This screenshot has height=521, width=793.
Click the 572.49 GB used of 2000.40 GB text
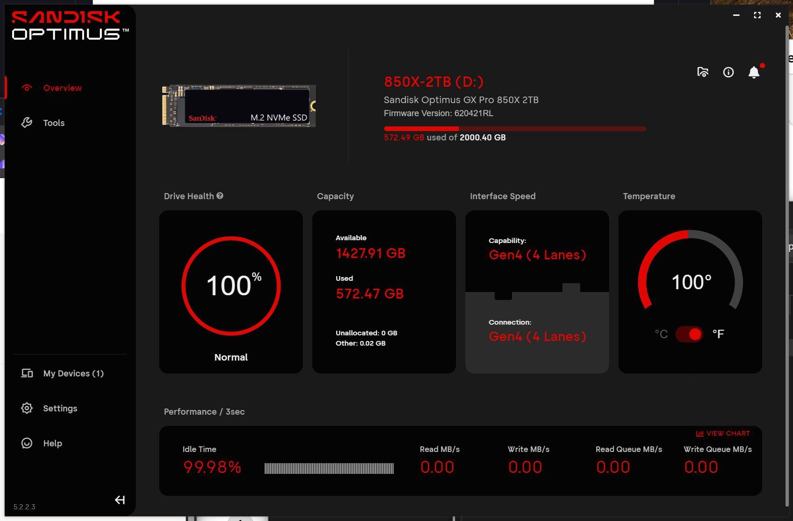click(445, 138)
